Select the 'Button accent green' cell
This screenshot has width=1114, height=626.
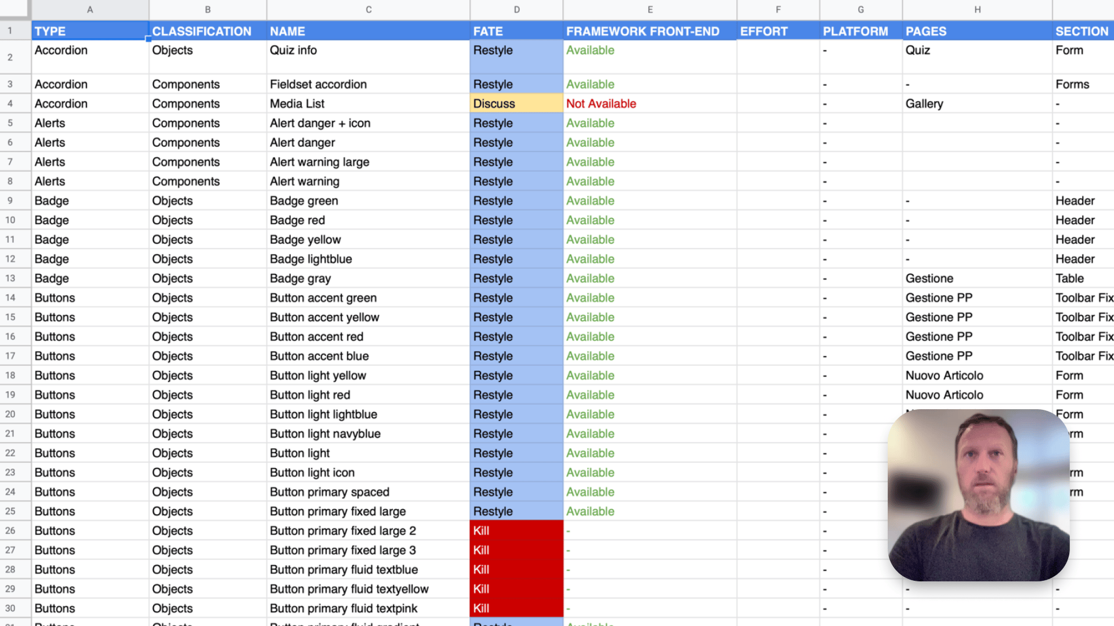coord(368,298)
